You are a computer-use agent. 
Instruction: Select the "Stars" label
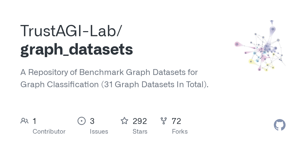point(140,132)
